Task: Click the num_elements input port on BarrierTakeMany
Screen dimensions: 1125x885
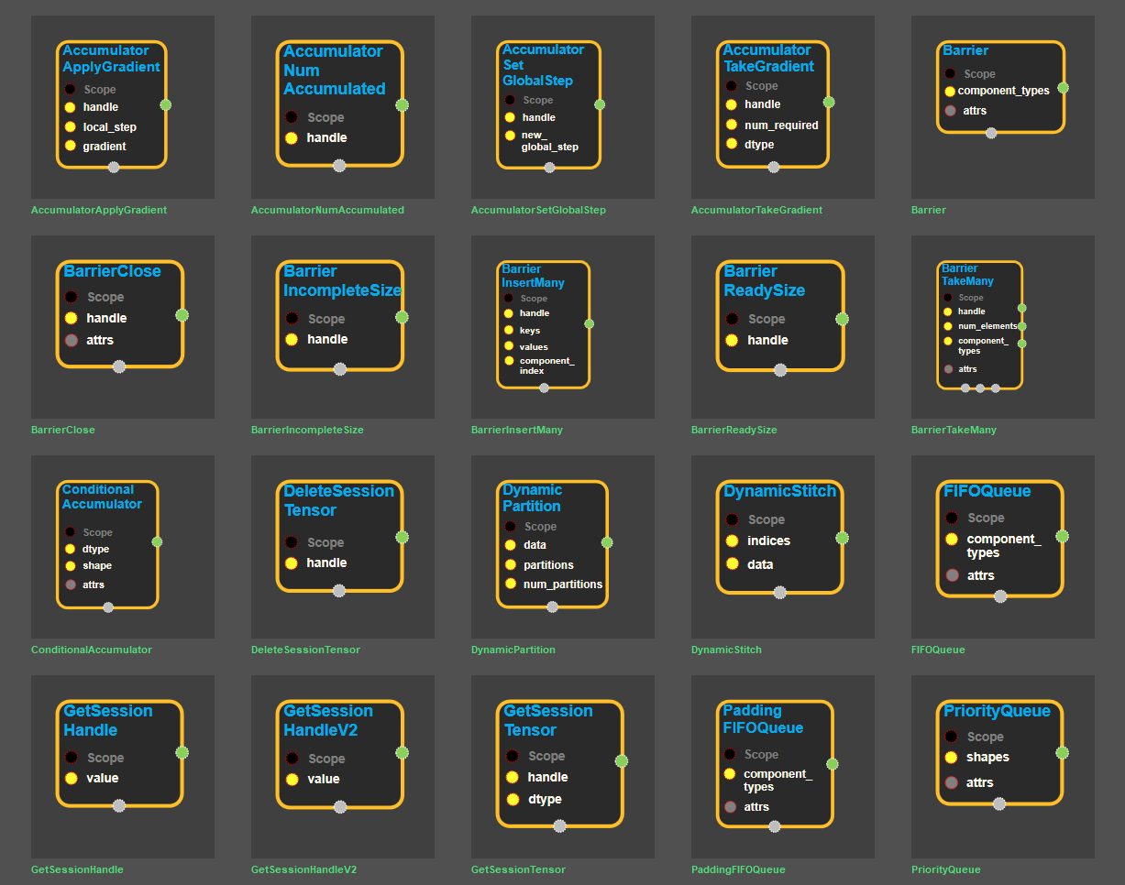Action: tap(948, 326)
